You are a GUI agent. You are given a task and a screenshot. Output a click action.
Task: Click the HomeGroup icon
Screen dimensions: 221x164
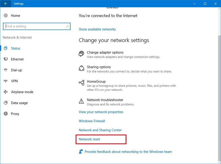click(x=81, y=83)
